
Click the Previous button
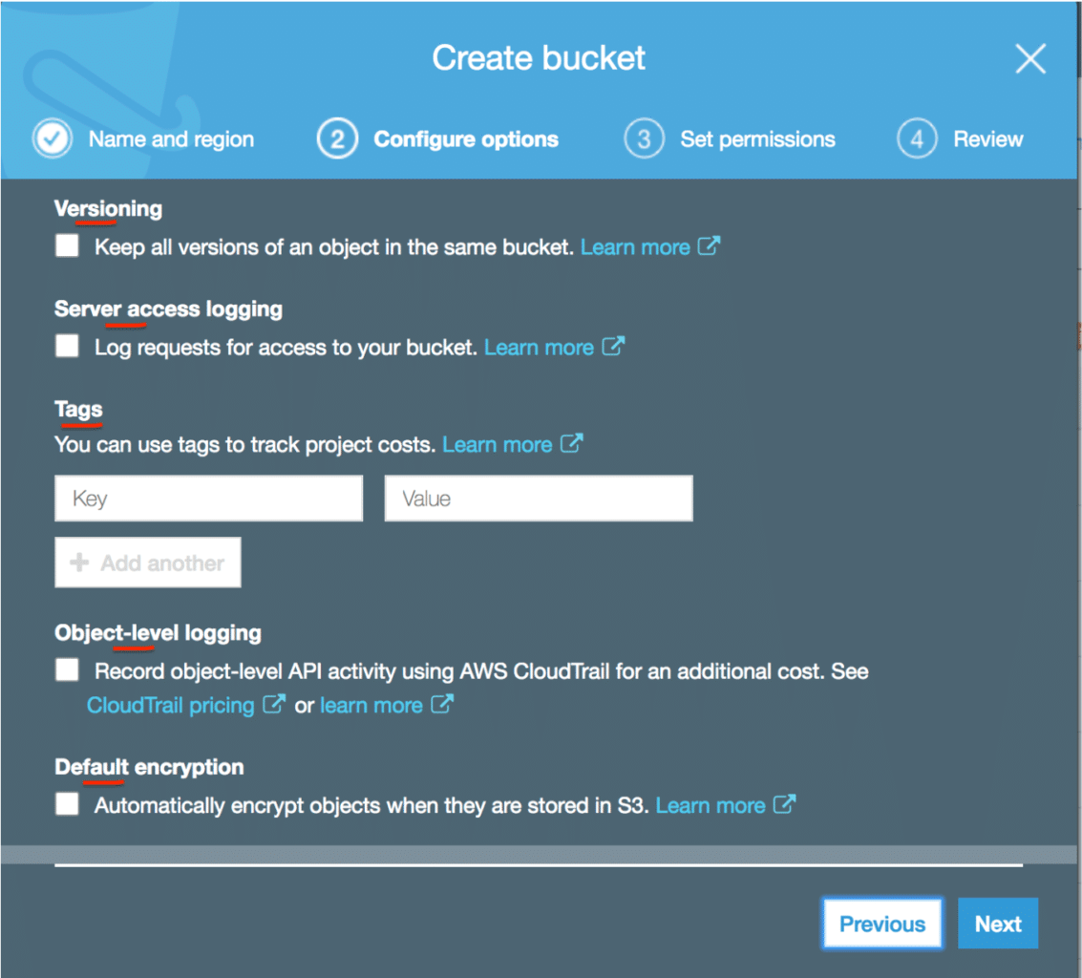pos(881,924)
